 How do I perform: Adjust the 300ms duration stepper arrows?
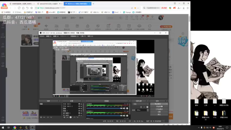coord(148,110)
